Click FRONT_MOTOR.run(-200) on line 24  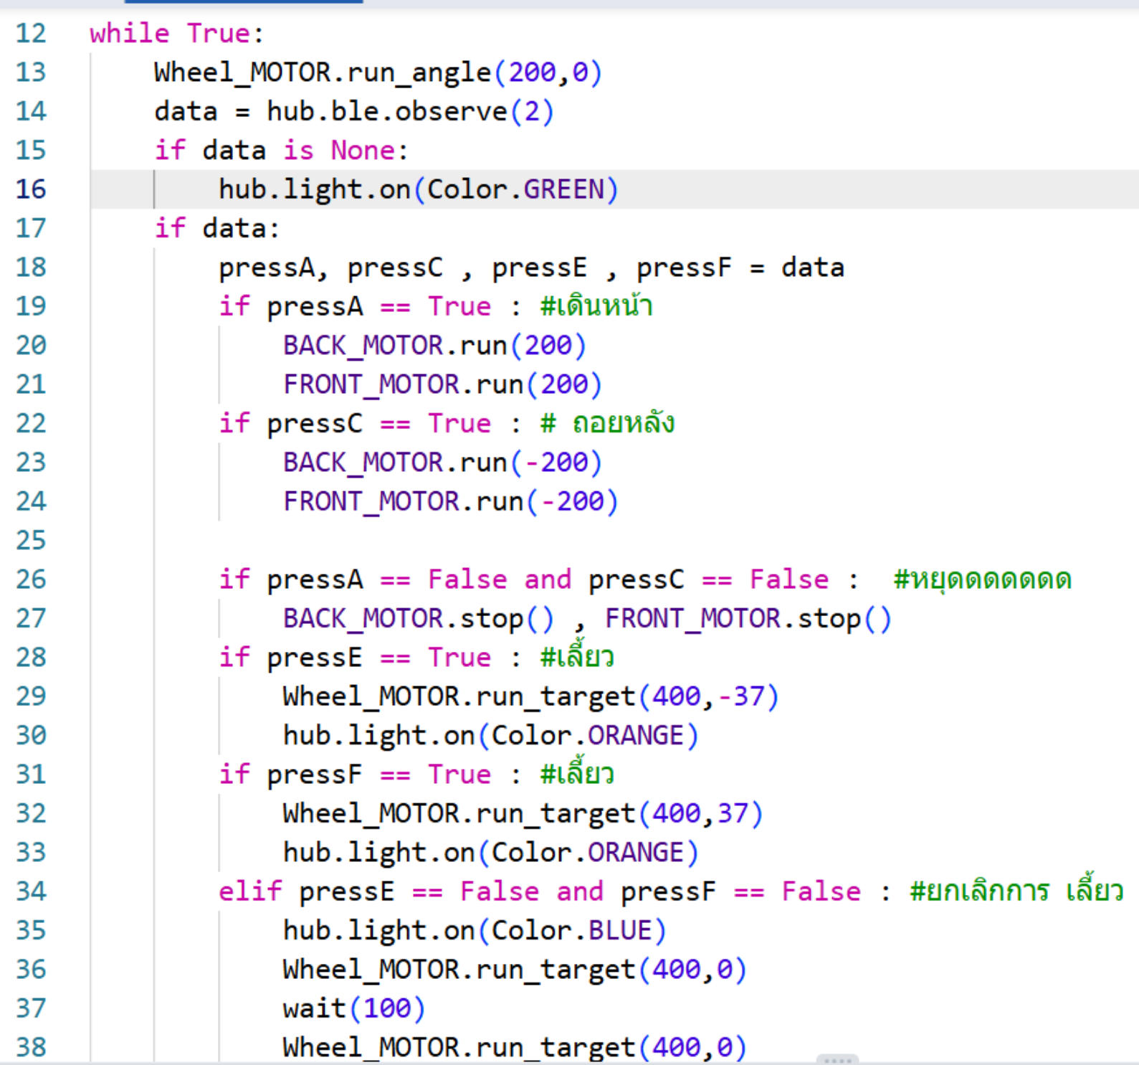coord(450,501)
